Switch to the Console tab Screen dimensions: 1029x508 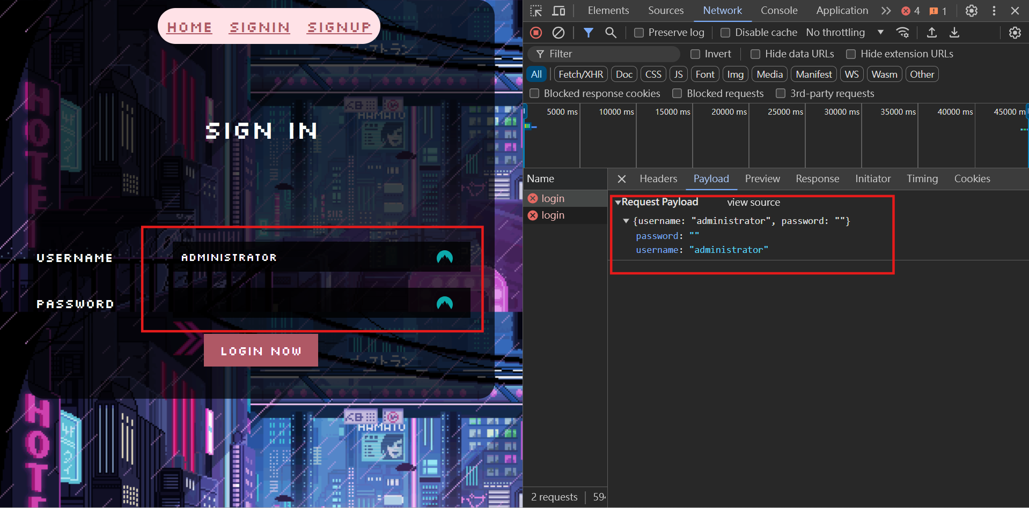pyautogui.click(x=779, y=11)
